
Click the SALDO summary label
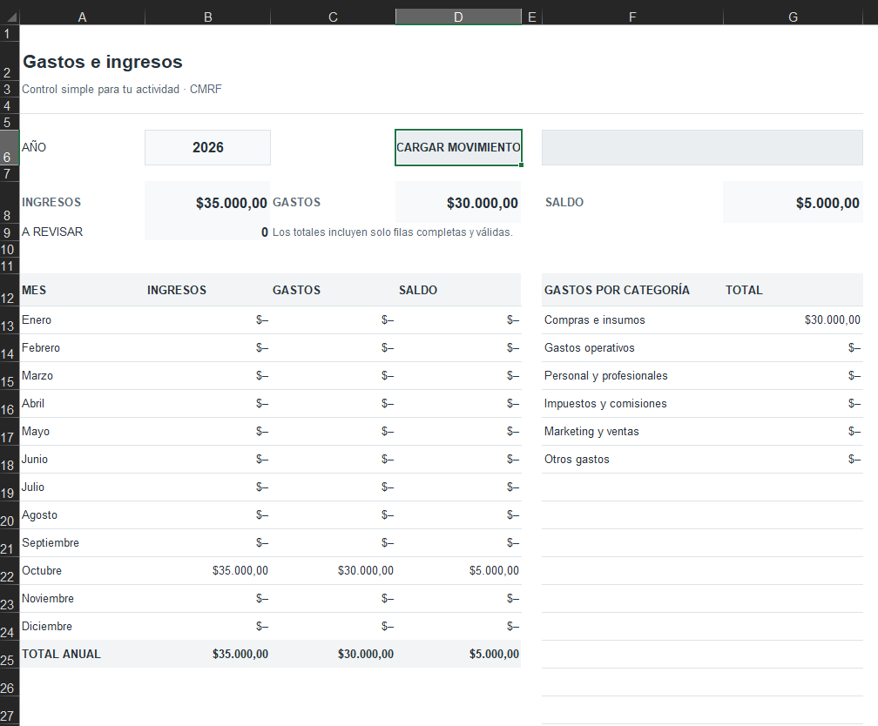click(564, 202)
